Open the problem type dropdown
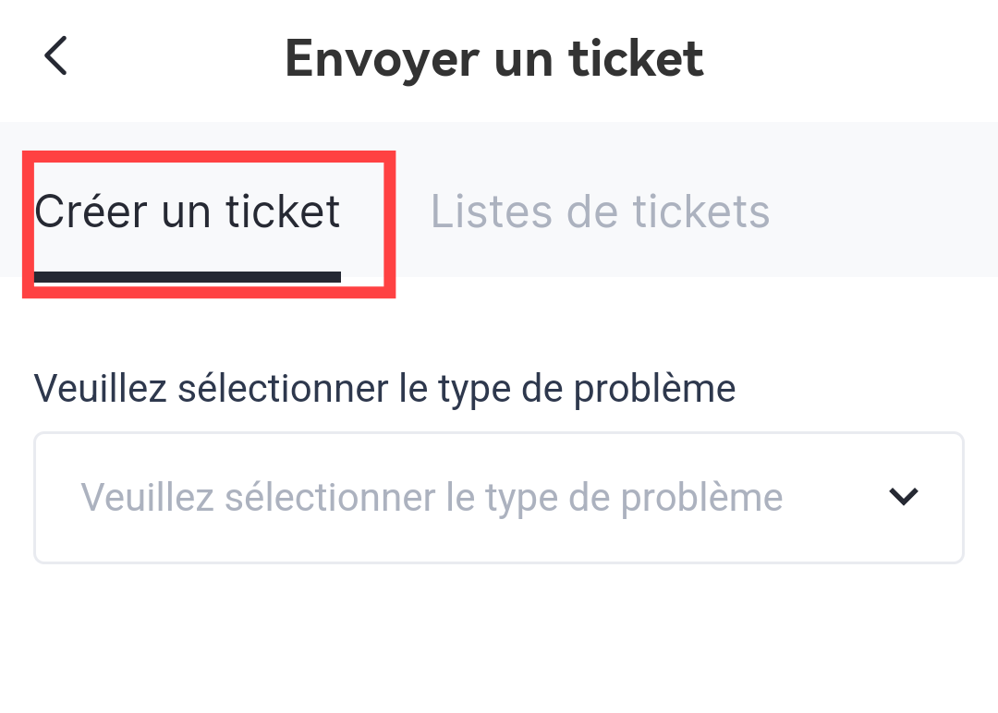 coord(499,497)
